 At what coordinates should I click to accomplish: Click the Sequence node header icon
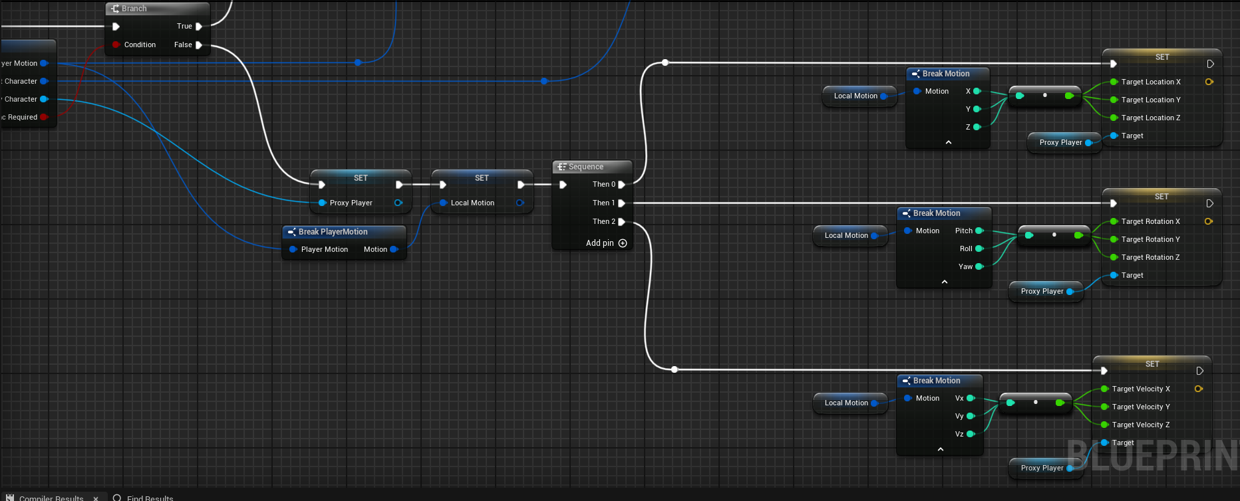click(562, 167)
